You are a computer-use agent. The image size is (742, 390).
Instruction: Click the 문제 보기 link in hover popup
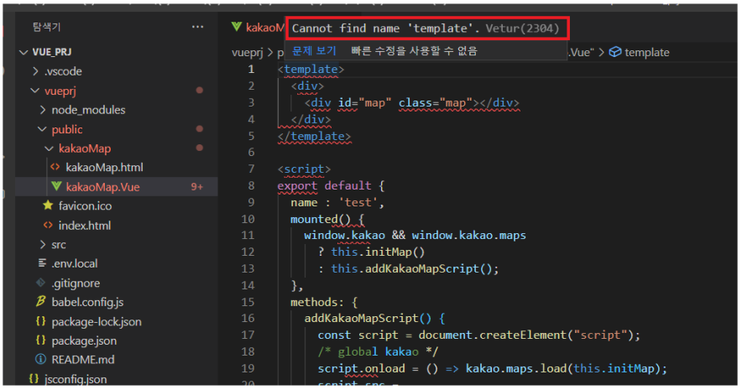(314, 50)
